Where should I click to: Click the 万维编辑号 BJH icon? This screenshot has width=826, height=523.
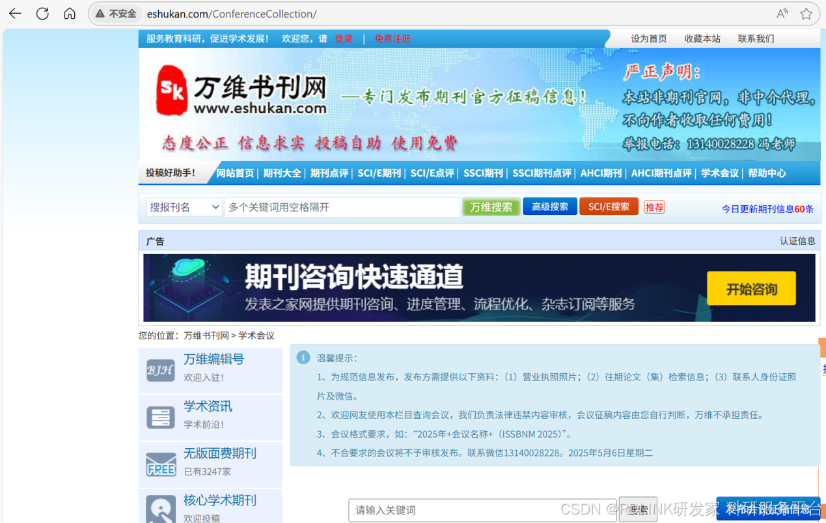[161, 371]
